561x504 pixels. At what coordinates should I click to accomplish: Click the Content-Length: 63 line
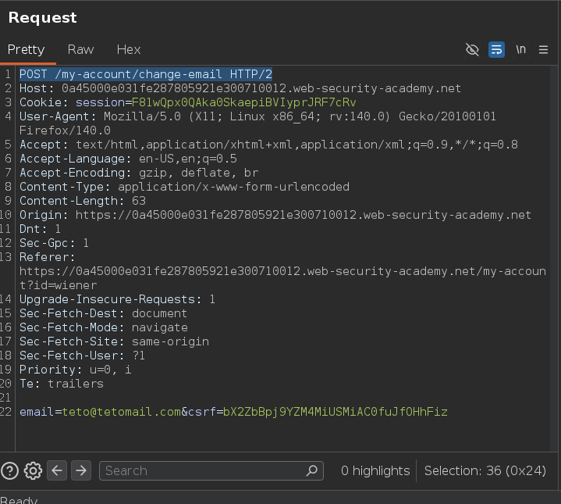pyautogui.click(x=83, y=201)
